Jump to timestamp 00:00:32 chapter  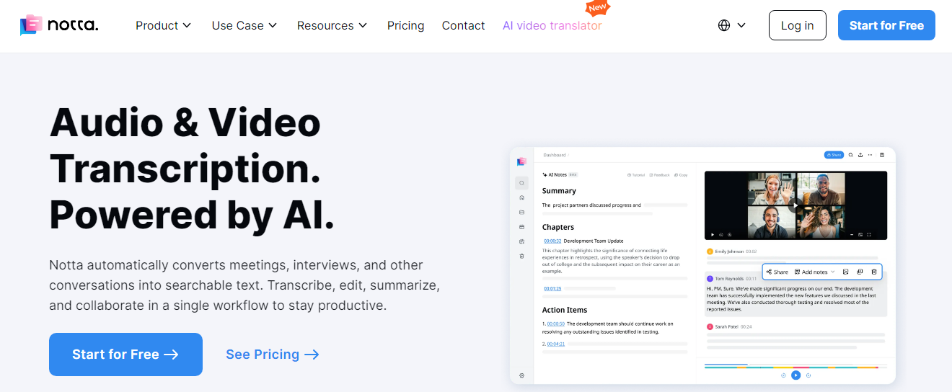[553, 241]
